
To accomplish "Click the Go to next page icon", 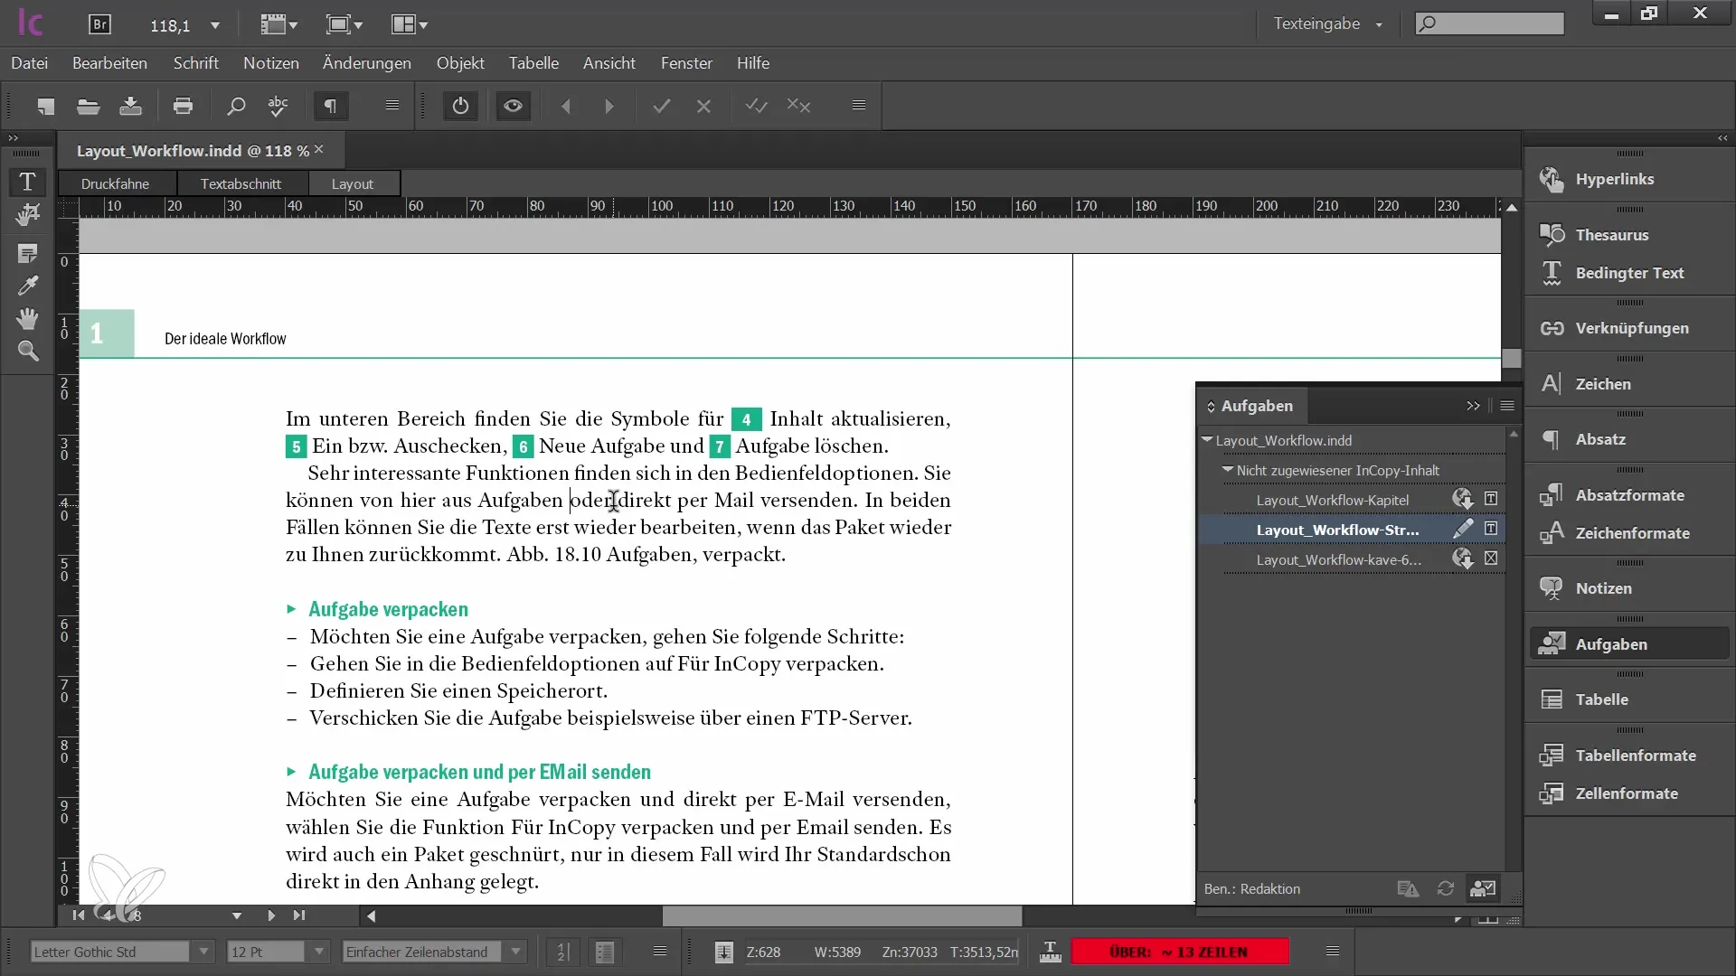I will [x=270, y=915].
